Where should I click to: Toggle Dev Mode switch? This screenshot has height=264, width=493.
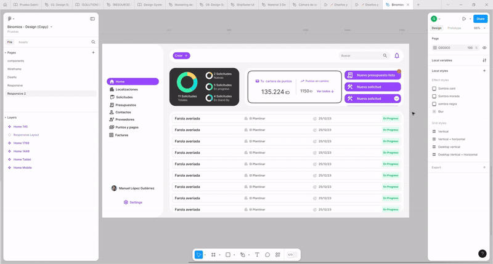[291, 255]
